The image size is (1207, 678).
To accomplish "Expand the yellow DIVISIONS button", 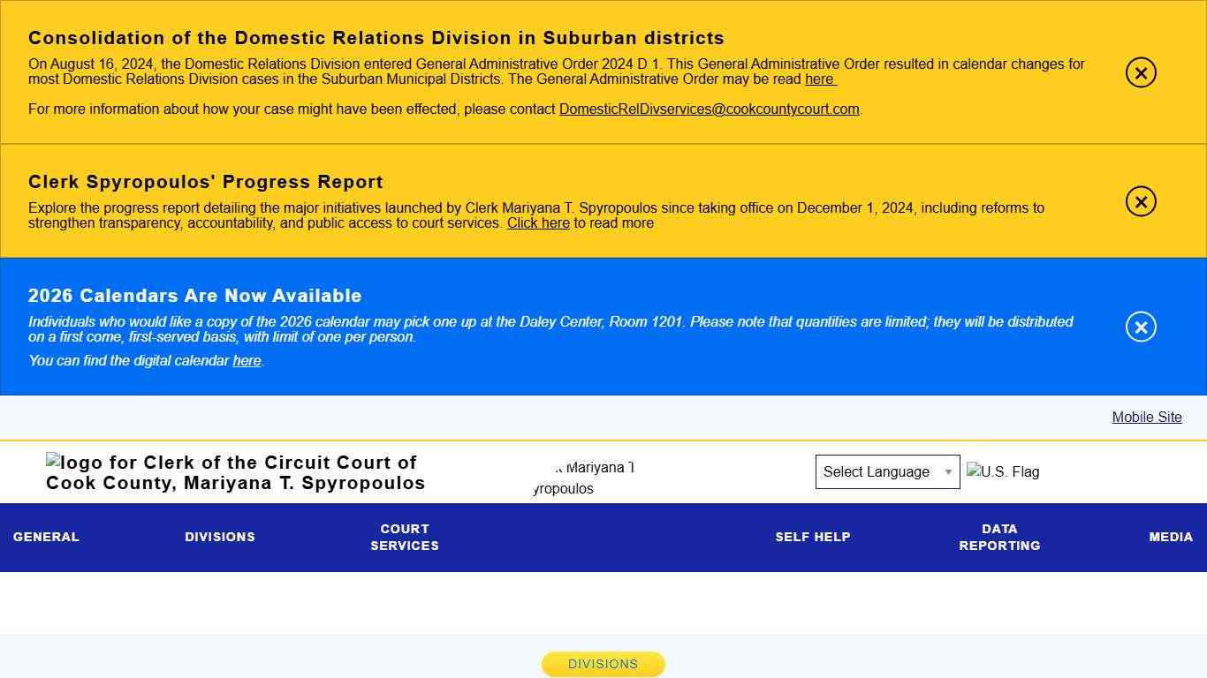I will tap(603, 664).
